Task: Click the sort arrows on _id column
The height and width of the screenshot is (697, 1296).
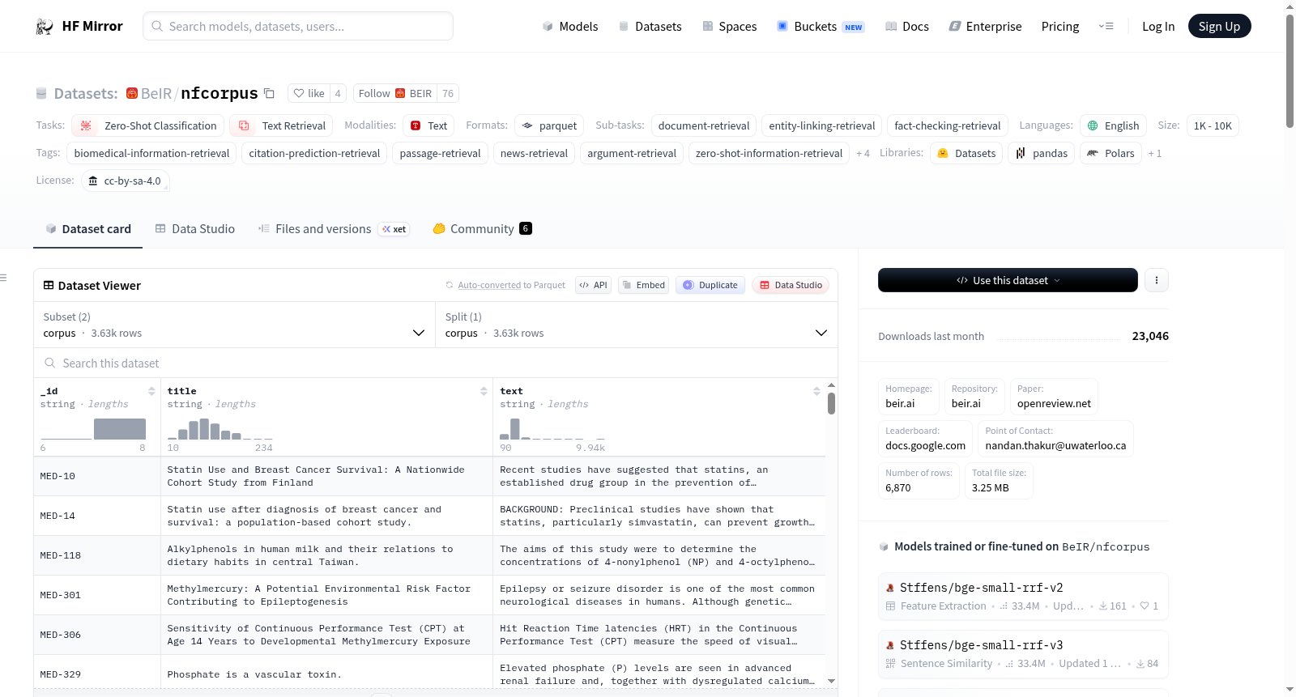Action: click(x=151, y=391)
